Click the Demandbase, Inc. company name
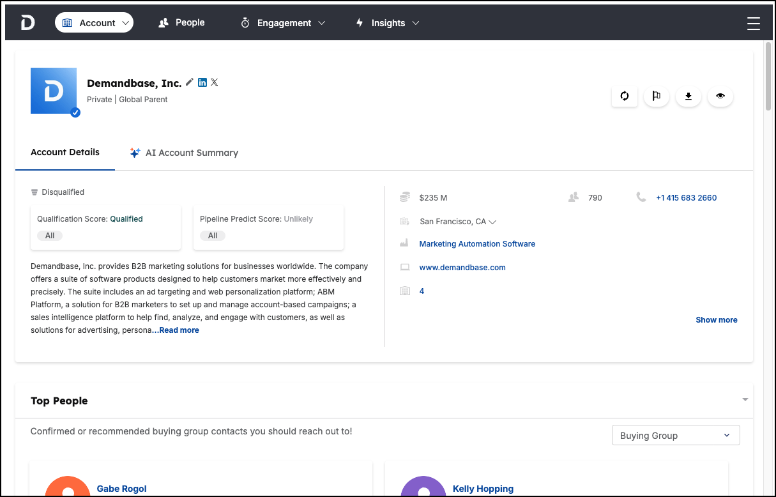Screen dimensions: 776x497 coord(134,83)
